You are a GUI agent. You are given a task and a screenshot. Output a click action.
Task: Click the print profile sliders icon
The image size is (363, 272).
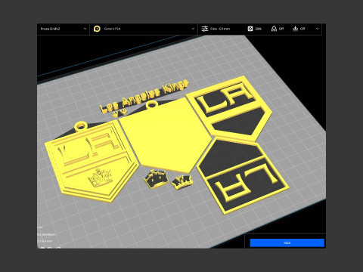point(205,29)
